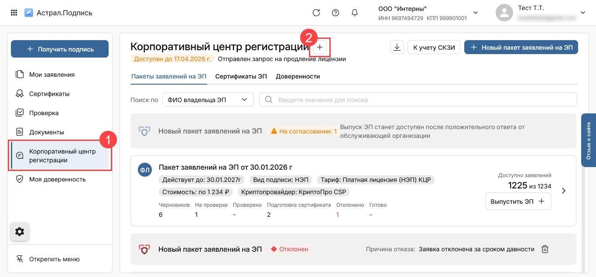Open the ФИО владельца ЭП search dropdown
This screenshot has width=596, height=277.
click(208, 100)
